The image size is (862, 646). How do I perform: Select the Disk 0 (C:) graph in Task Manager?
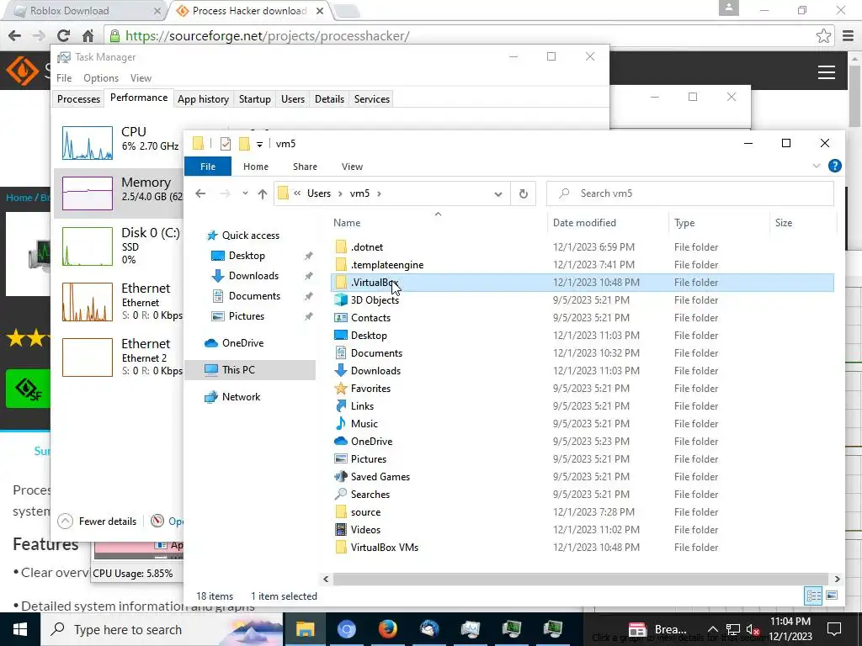pos(88,246)
